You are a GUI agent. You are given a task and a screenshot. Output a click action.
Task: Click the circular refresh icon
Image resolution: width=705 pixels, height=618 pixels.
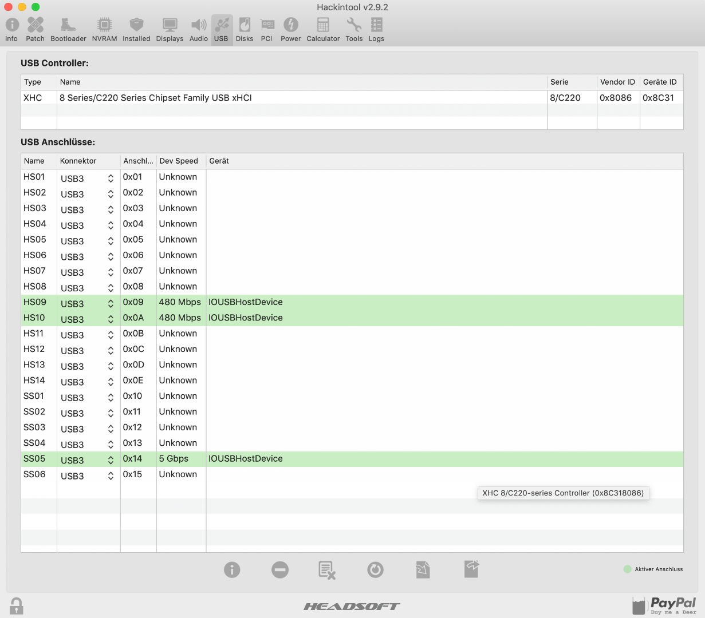[x=375, y=570]
